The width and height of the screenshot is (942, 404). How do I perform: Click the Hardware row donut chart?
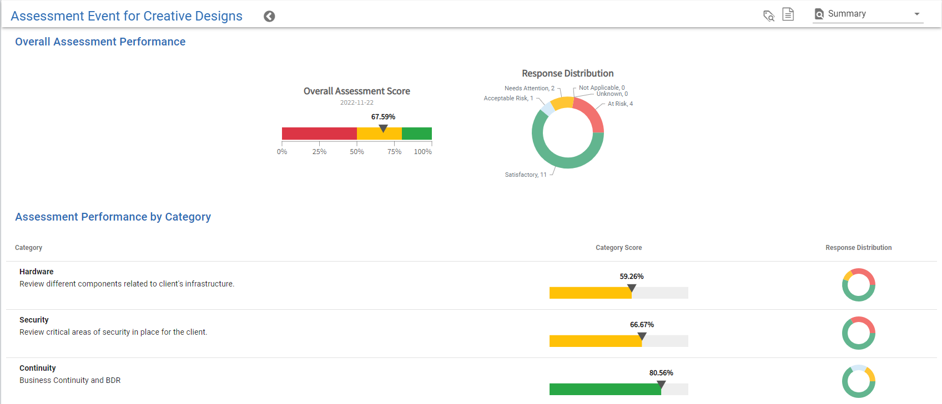[859, 285]
